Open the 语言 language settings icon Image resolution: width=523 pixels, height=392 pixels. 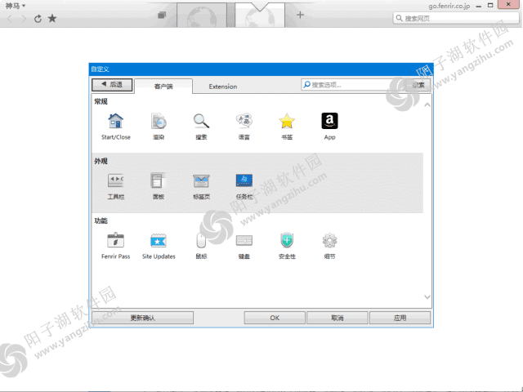click(x=244, y=121)
